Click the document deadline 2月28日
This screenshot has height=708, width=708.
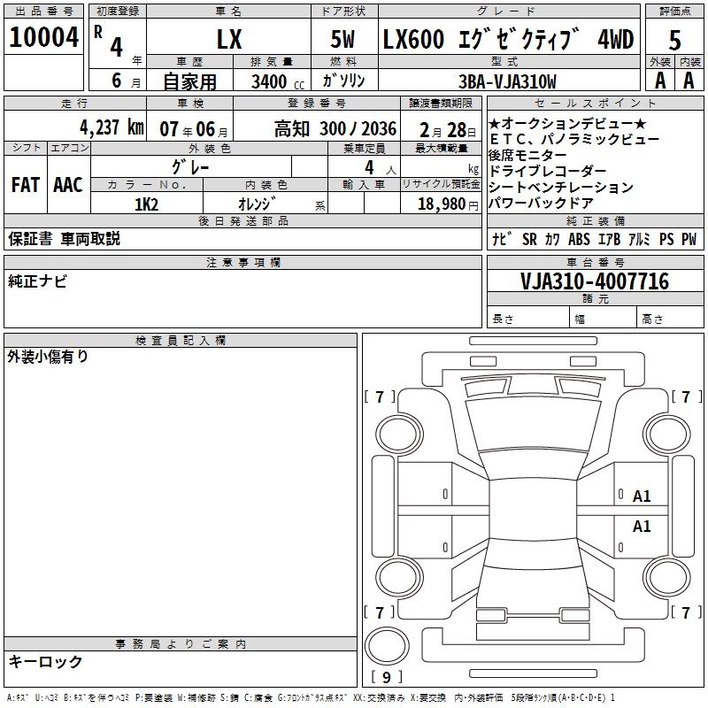point(448,130)
